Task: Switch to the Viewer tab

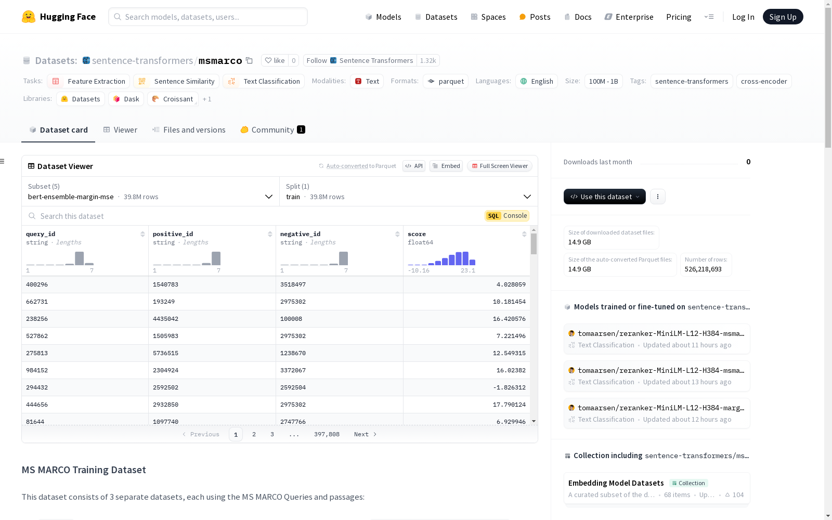Action: (120, 129)
